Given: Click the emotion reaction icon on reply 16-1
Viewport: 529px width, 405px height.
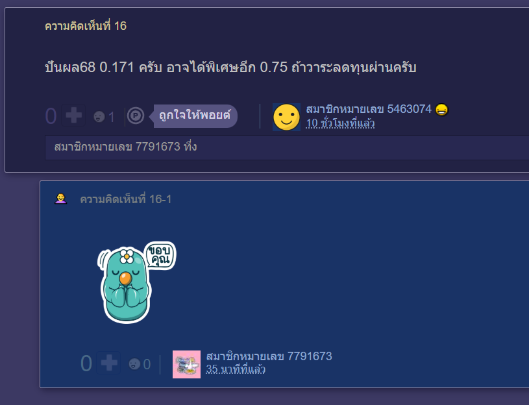Looking at the screenshot, I should [x=134, y=364].
